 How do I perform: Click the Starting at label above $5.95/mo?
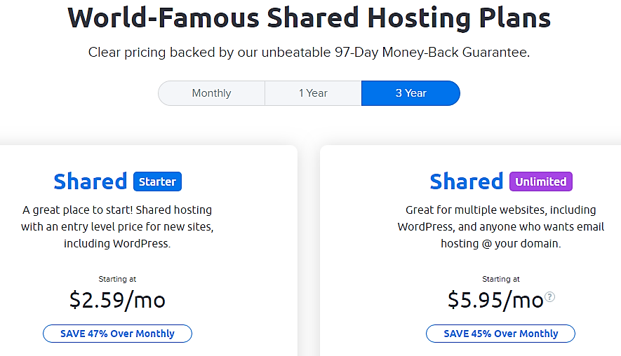coord(500,279)
